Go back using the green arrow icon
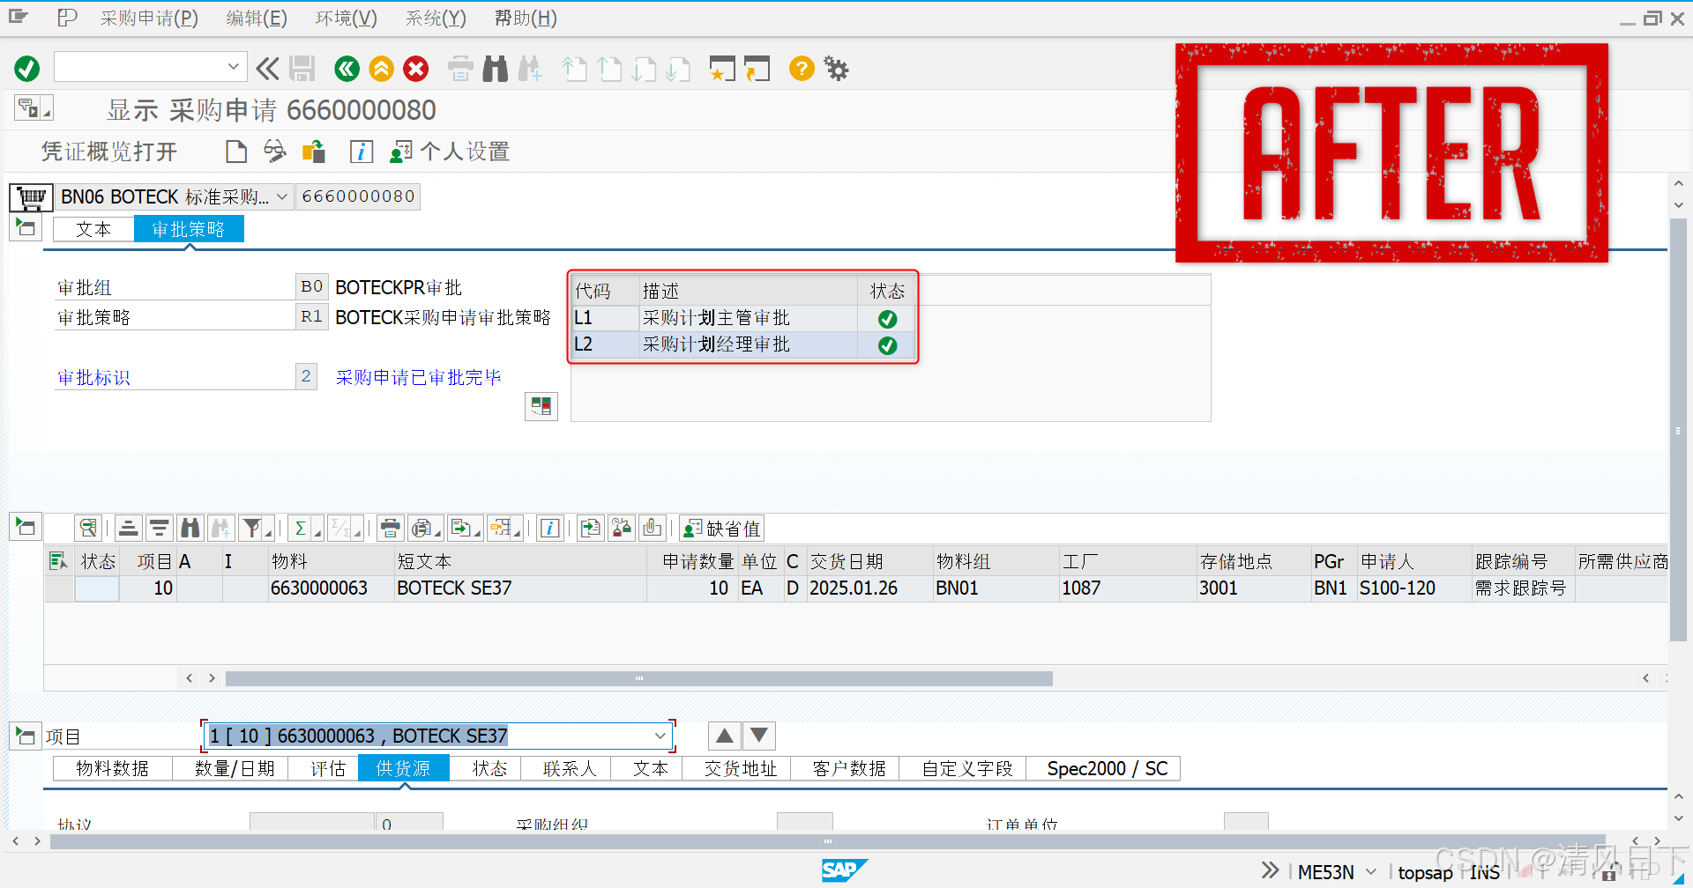This screenshot has height=888, width=1693. click(347, 68)
